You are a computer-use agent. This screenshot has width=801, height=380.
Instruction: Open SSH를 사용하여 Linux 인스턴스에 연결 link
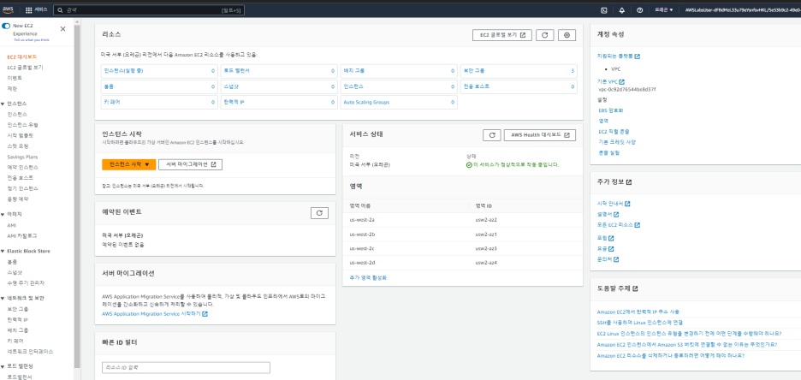tap(640, 323)
